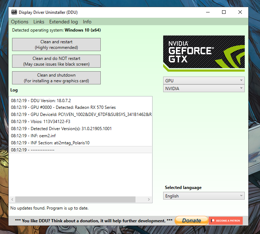
Task: Open the Info menu
Action: [87, 22]
